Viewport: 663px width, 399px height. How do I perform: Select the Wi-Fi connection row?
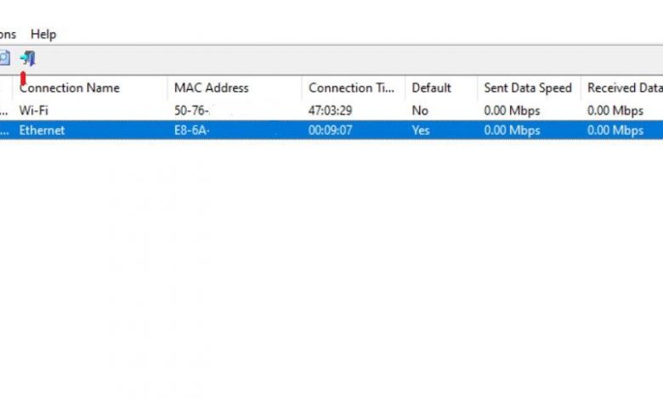tap(35, 110)
